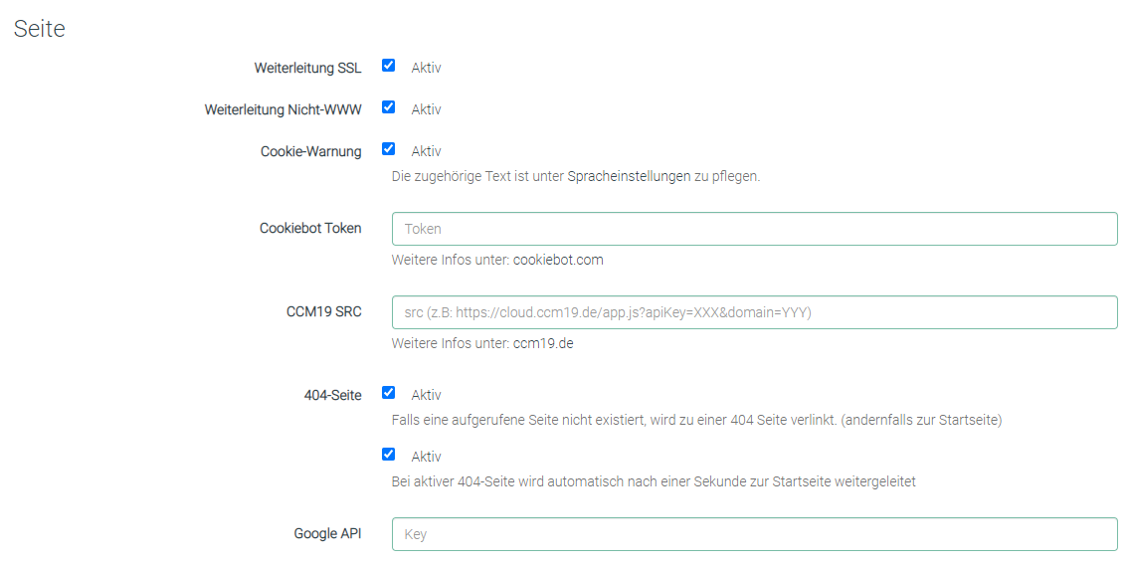1130x566 pixels.
Task: Click the "Seite" section heading
Action: [x=40, y=30]
